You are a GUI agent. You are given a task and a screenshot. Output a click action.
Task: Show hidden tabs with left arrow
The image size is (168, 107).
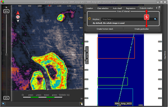[x=156, y=8]
